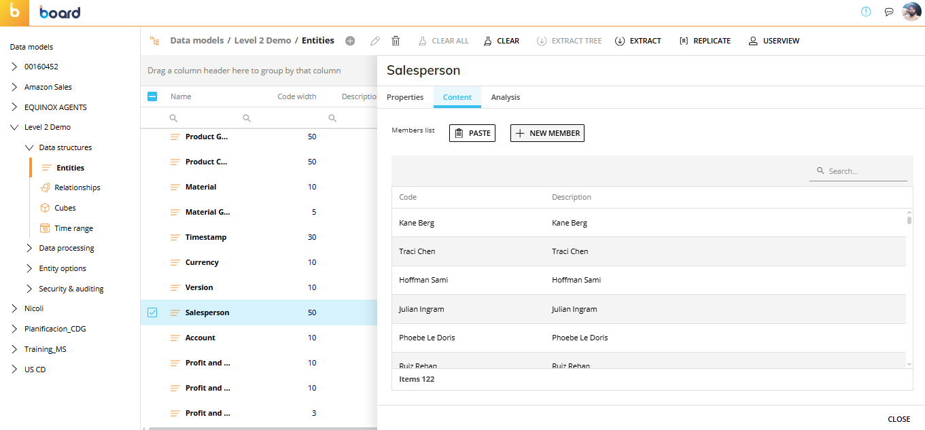Image resolution: width=925 pixels, height=430 pixels.
Task: Click the add entity plus icon
Action: tap(350, 41)
